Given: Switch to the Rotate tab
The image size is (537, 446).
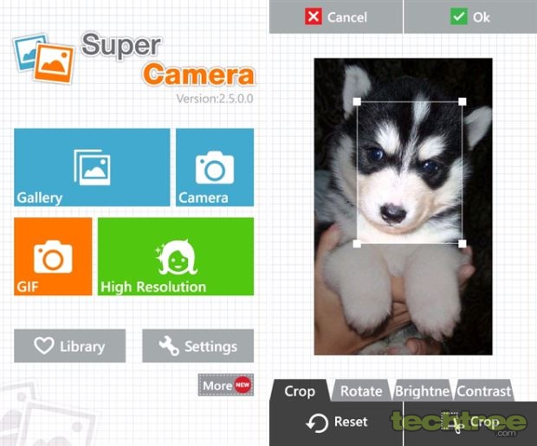Looking at the screenshot, I should coord(361,391).
